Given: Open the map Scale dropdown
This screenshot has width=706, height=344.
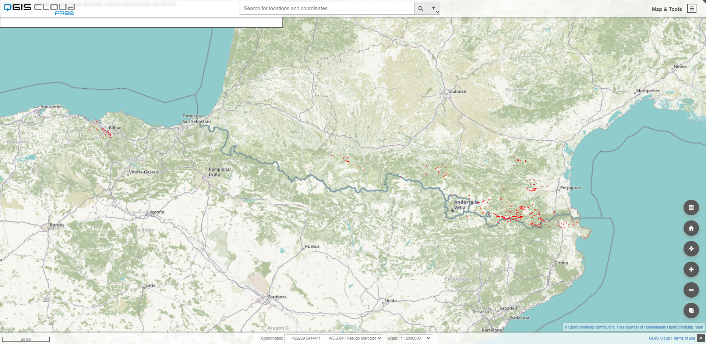Looking at the screenshot, I should (415, 338).
